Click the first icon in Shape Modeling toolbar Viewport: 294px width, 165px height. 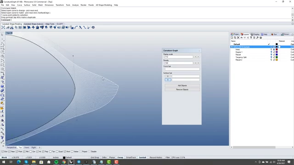[3, 27]
